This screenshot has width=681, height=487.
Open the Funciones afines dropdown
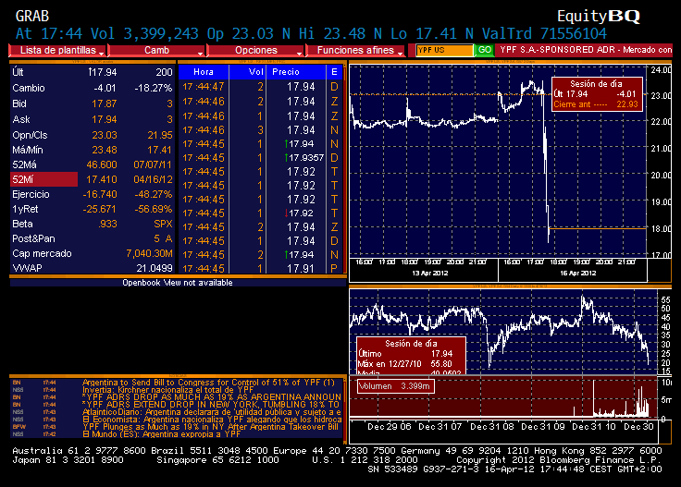(355, 50)
